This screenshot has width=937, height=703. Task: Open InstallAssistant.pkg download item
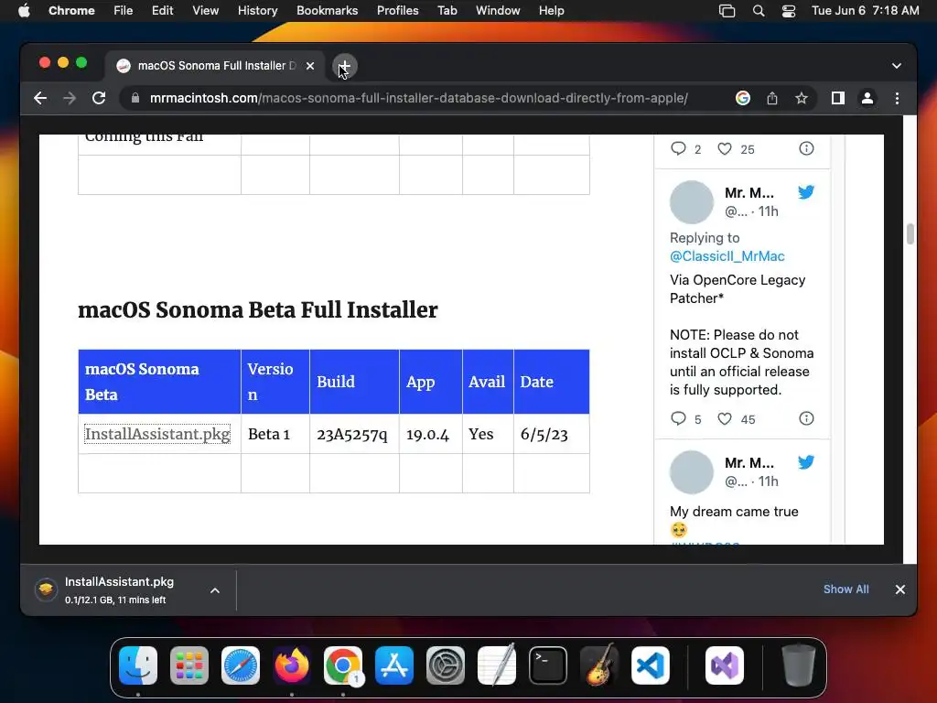[119, 590]
